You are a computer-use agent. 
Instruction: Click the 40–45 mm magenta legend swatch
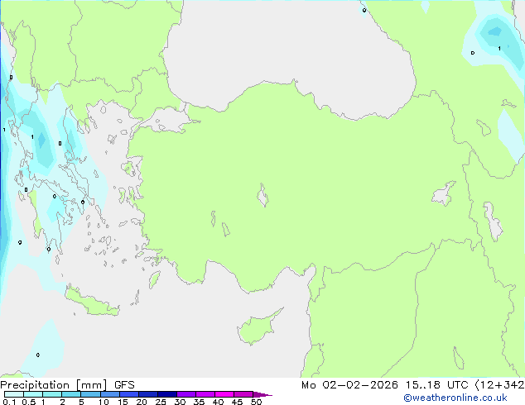click(224, 394)
